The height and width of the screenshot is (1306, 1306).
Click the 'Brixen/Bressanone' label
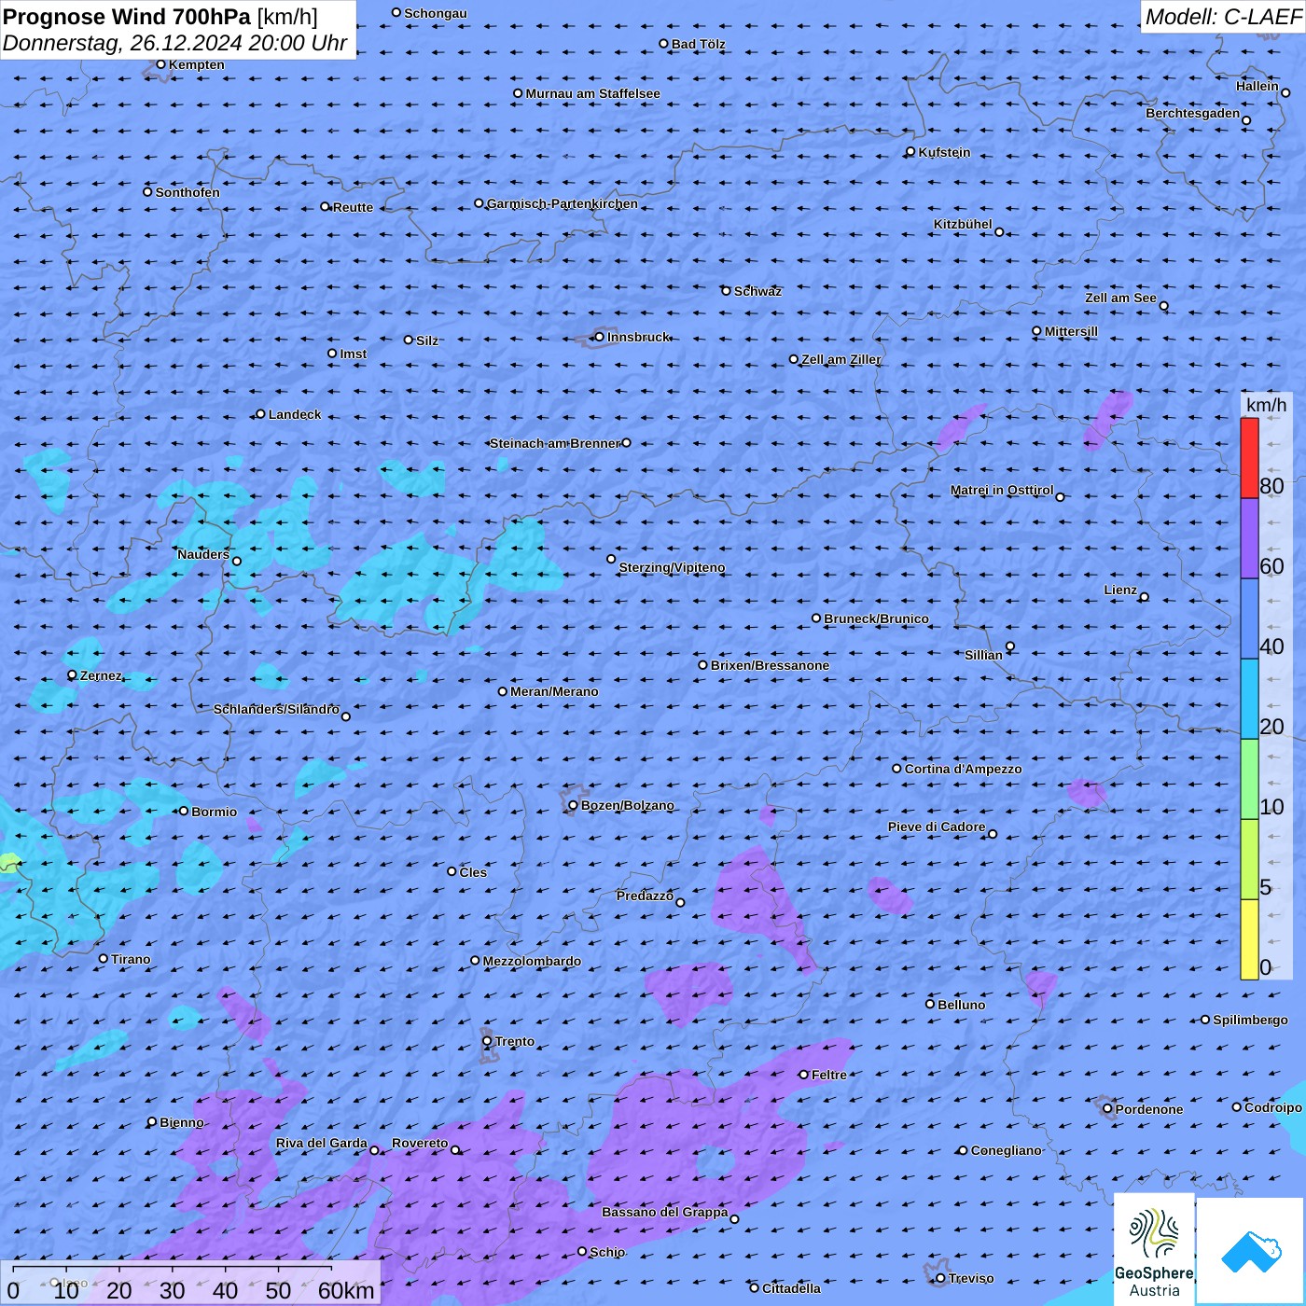(x=770, y=665)
